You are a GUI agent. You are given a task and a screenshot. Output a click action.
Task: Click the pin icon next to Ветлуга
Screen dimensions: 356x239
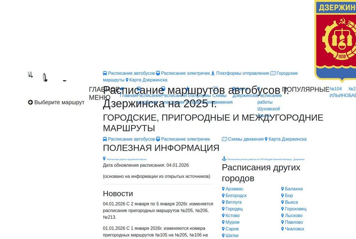[223, 202]
